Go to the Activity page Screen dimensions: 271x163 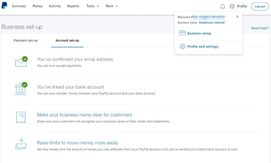[55, 6]
